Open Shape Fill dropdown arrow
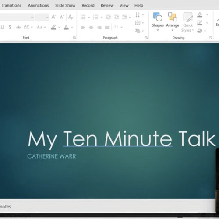Screen dimensions: 219x219 pyautogui.click(x=207, y=15)
